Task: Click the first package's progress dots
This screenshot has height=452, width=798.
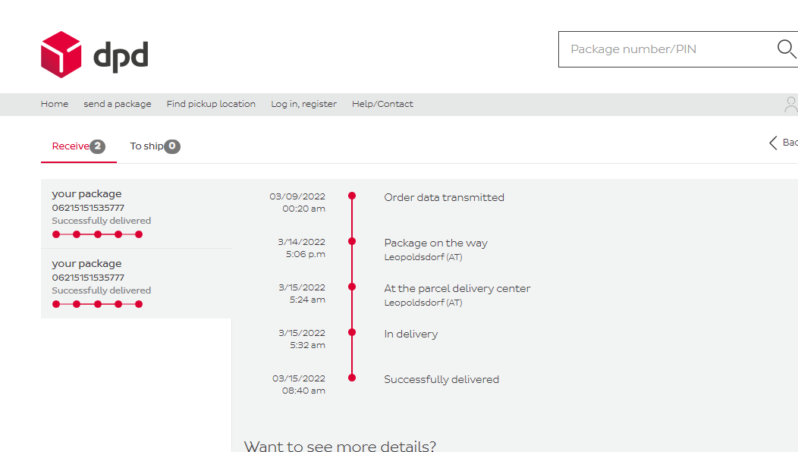Action: click(97, 234)
